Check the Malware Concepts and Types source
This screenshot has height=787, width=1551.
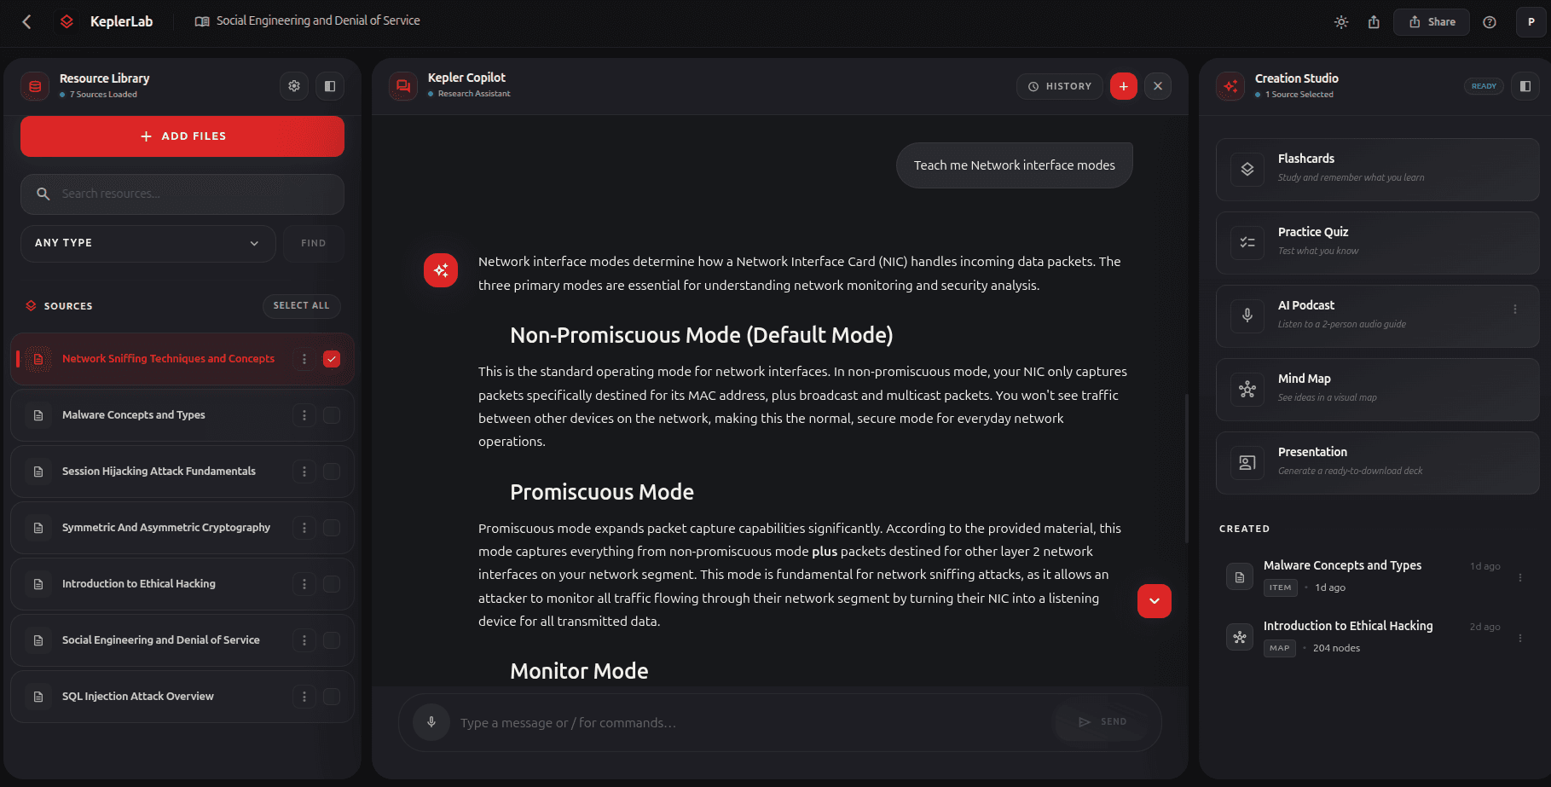pyautogui.click(x=332, y=415)
